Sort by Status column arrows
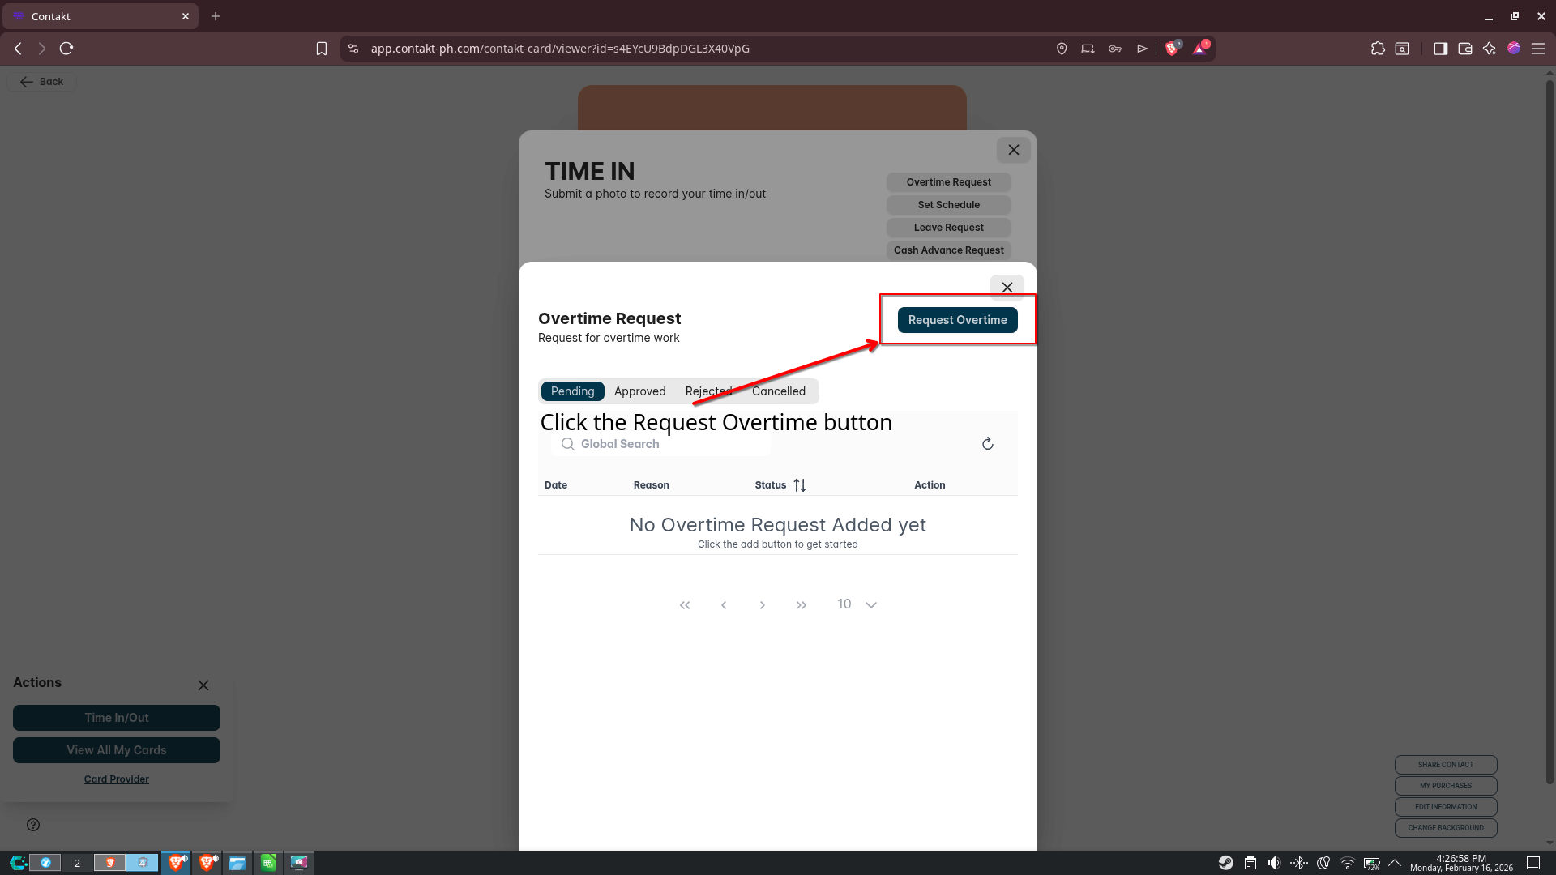 pos(800,485)
